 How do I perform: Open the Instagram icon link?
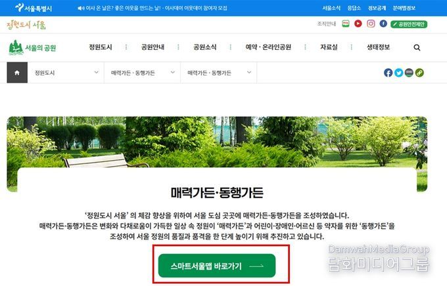(x=371, y=24)
